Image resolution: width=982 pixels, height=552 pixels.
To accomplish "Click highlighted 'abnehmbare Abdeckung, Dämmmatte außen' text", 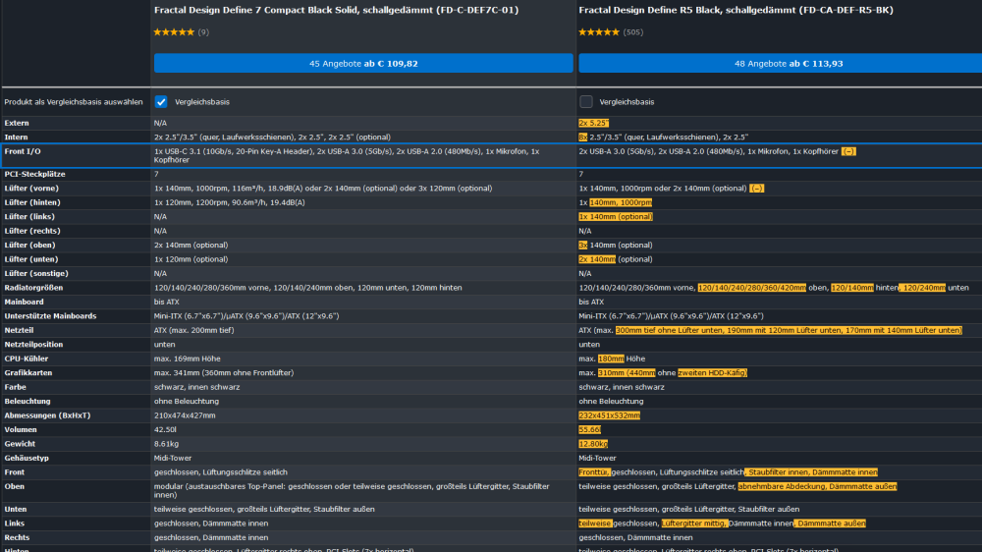I will [817, 486].
